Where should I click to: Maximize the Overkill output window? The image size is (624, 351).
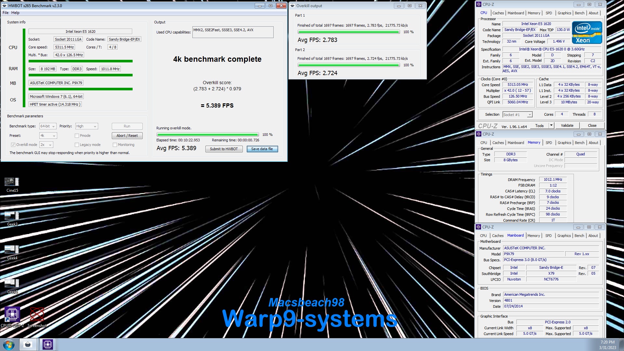(x=409, y=6)
